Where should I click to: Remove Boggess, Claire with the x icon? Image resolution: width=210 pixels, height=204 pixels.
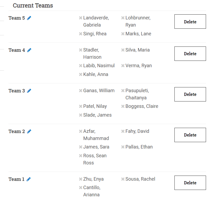pyautogui.click(x=123, y=106)
